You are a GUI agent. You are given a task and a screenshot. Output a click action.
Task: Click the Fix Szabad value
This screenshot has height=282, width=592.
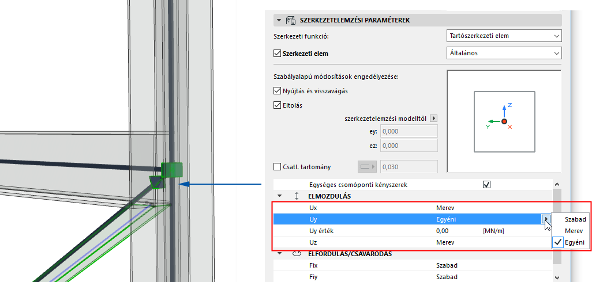pyautogui.click(x=447, y=265)
